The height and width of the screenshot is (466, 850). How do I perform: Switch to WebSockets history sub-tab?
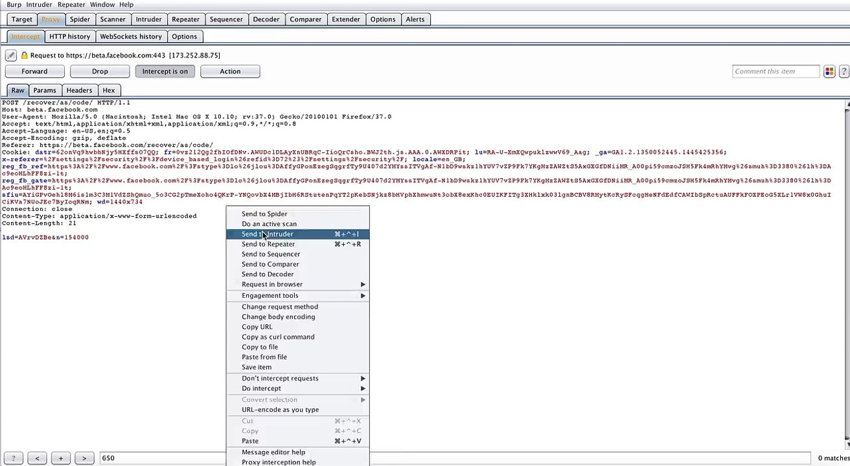131,36
